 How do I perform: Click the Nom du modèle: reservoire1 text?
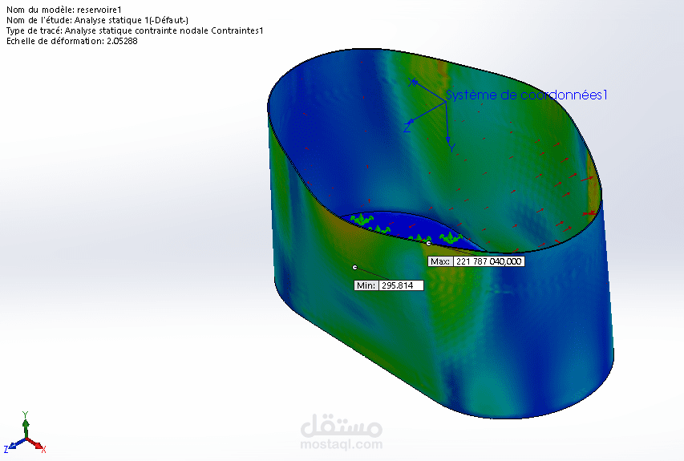(x=64, y=10)
